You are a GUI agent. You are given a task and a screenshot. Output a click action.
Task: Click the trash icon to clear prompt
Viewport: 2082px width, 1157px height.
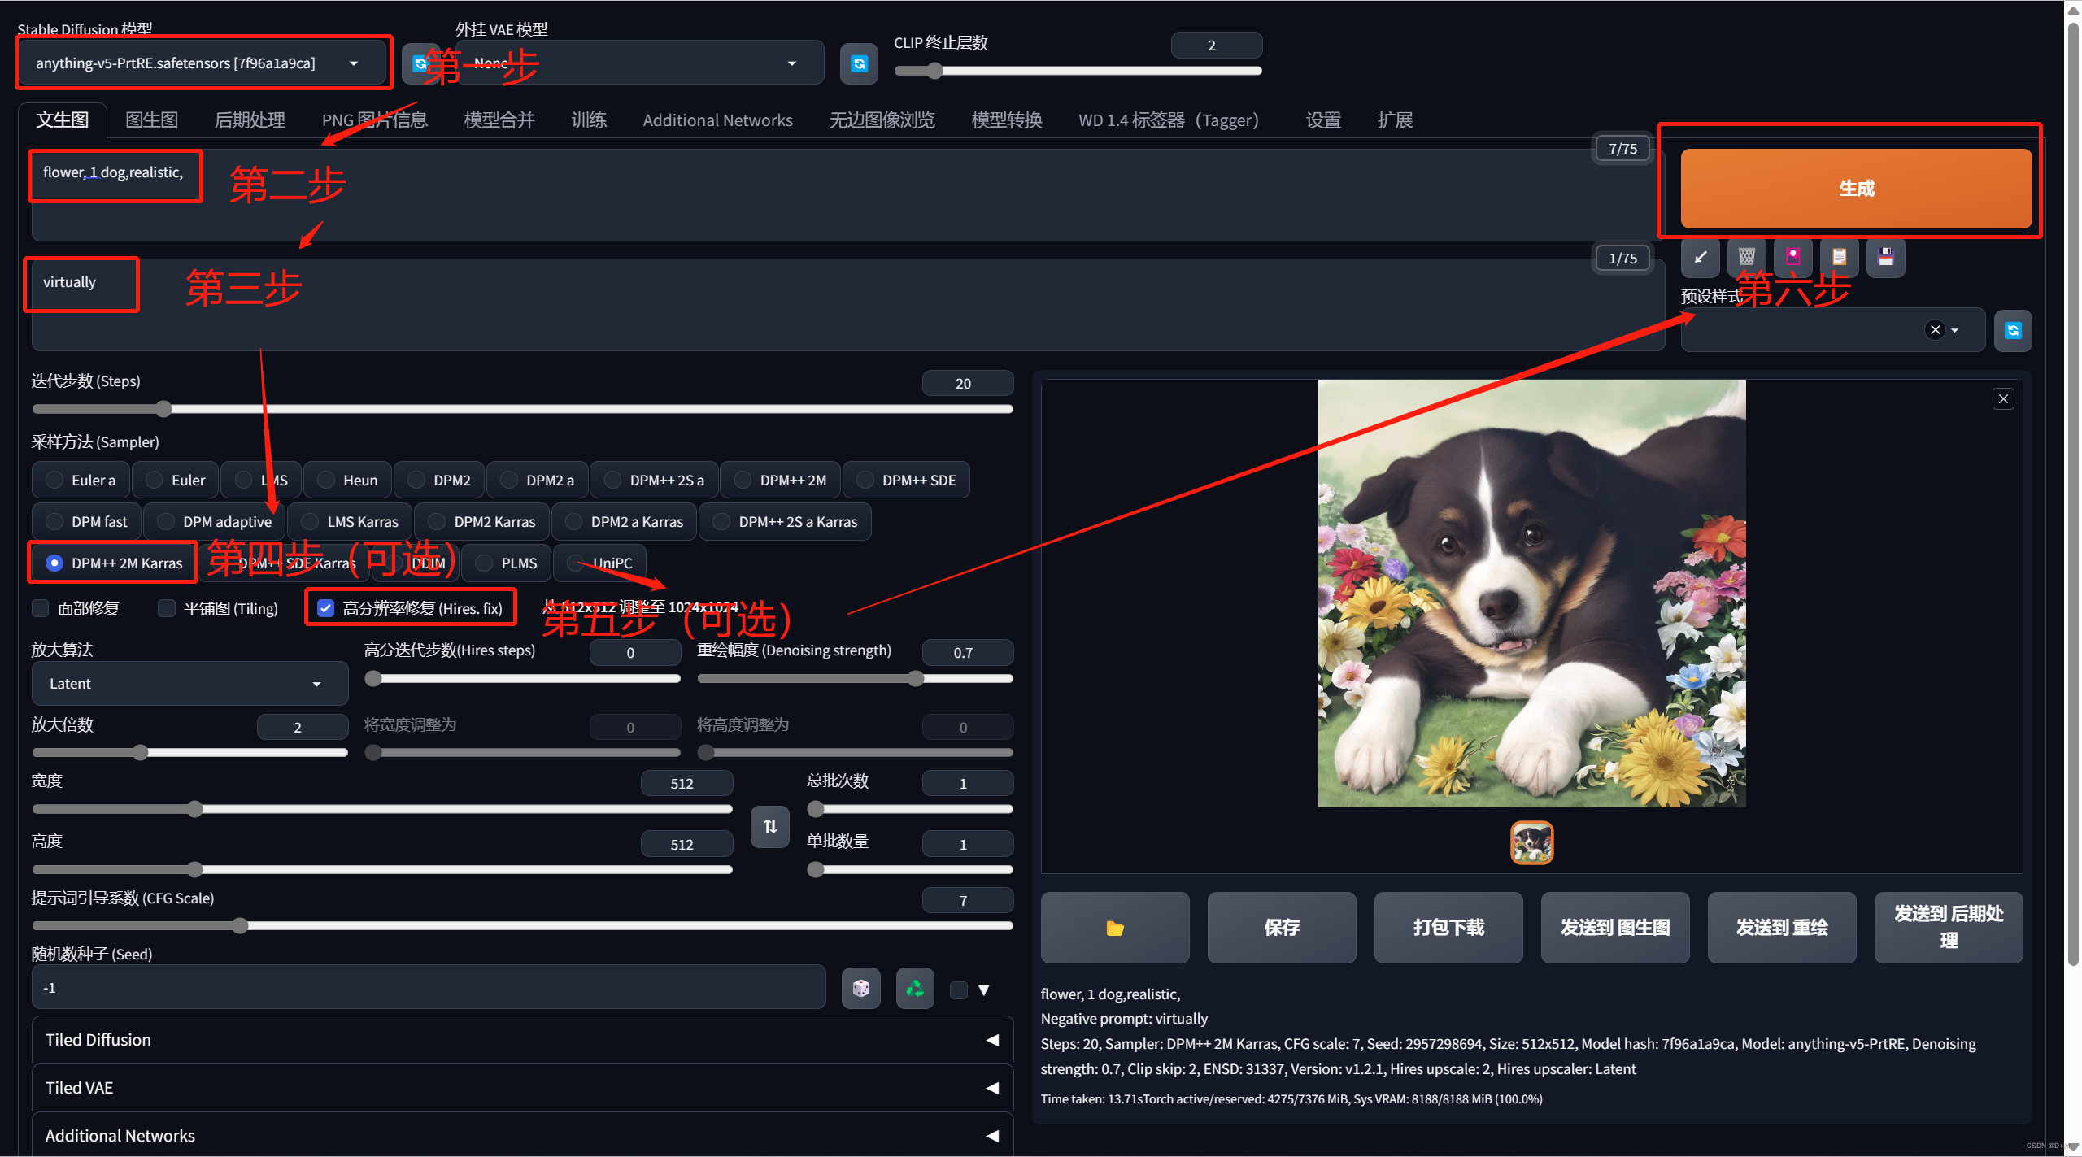(1746, 258)
